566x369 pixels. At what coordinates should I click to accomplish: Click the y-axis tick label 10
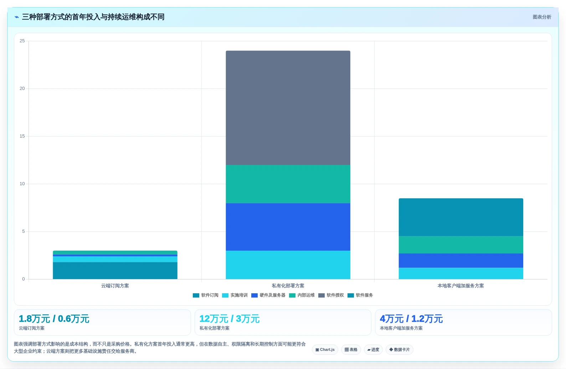[22, 184]
